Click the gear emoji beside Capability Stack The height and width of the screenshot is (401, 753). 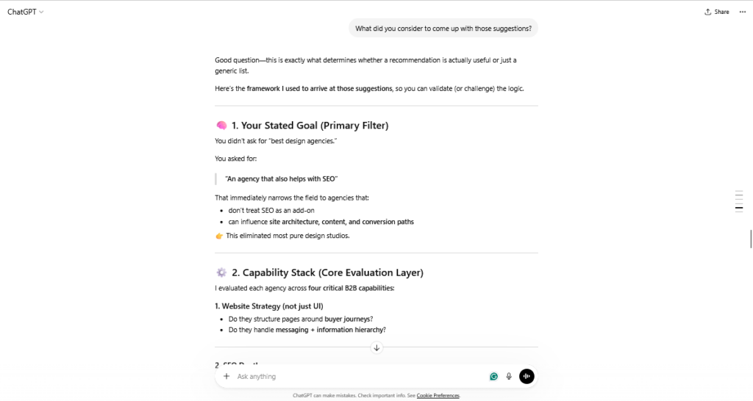pyautogui.click(x=221, y=272)
